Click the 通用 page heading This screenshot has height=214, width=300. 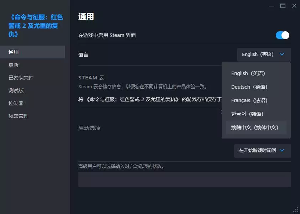click(x=86, y=17)
